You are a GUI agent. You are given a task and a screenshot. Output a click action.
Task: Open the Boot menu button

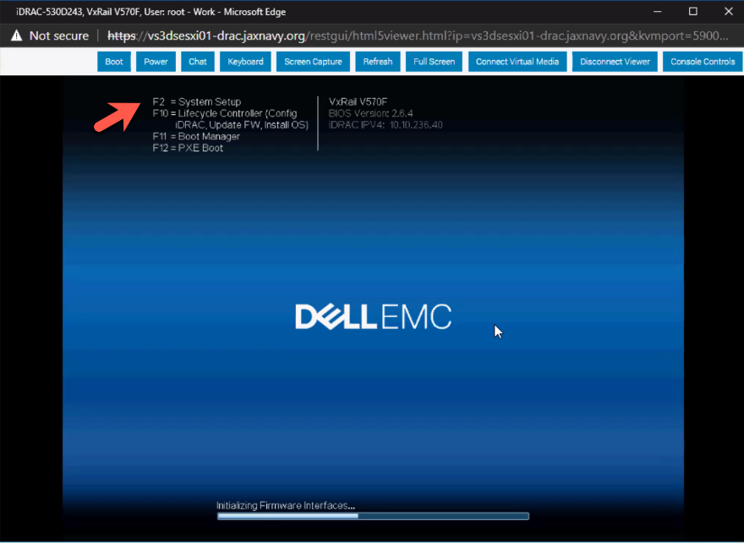click(114, 62)
